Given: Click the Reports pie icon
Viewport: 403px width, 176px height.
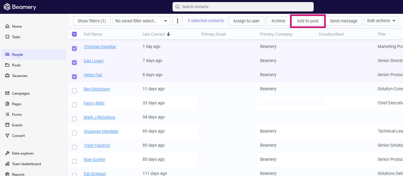Looking at the screenshot, I should (7, 174).
